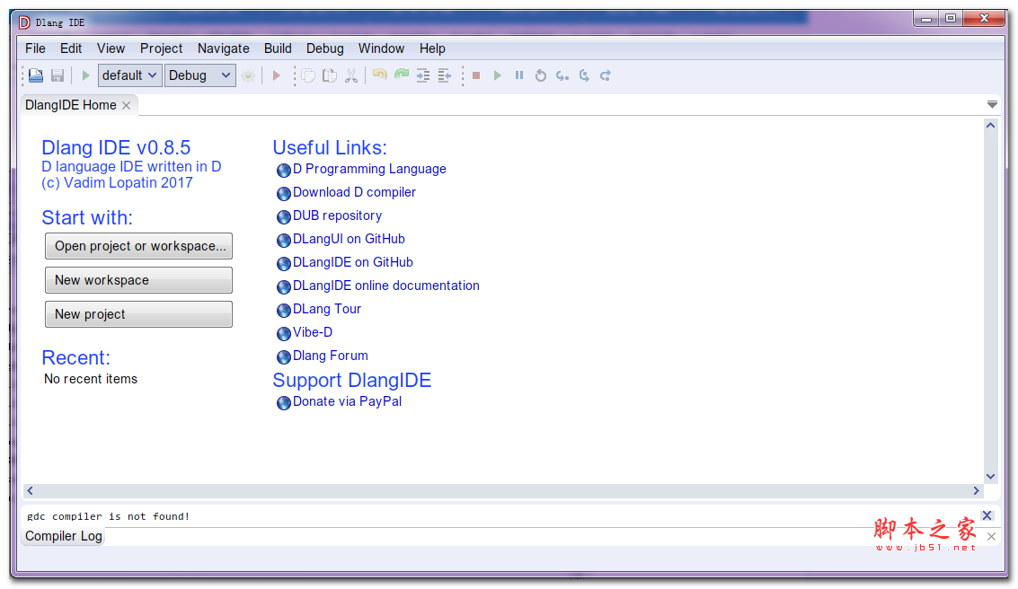This screenshot has height=589, width=1018.
Task: Click the unindent lines toolbar icon
Action: pyautogui.click(x=445, y=75)
